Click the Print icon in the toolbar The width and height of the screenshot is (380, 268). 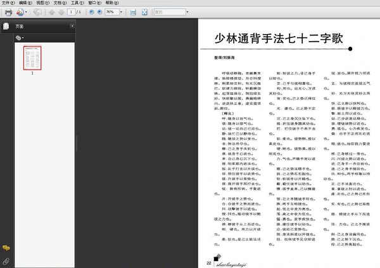coord(8,12)
